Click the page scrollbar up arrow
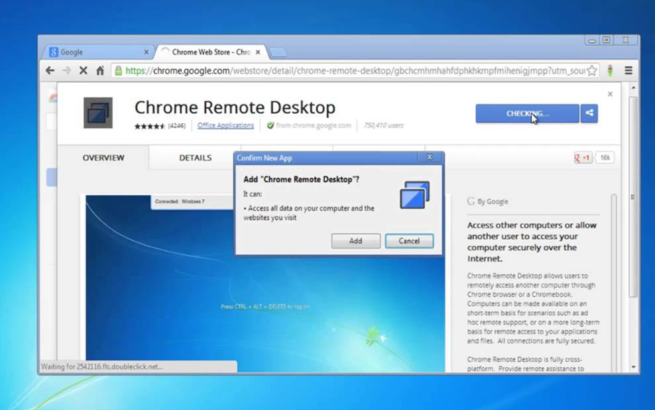Viewport: 655px width, 410px height. pos(633,88)
